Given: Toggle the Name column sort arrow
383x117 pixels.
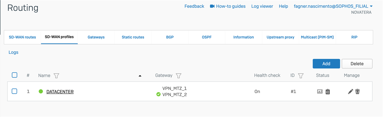Looking at the screenshot, I should (140, 76).
